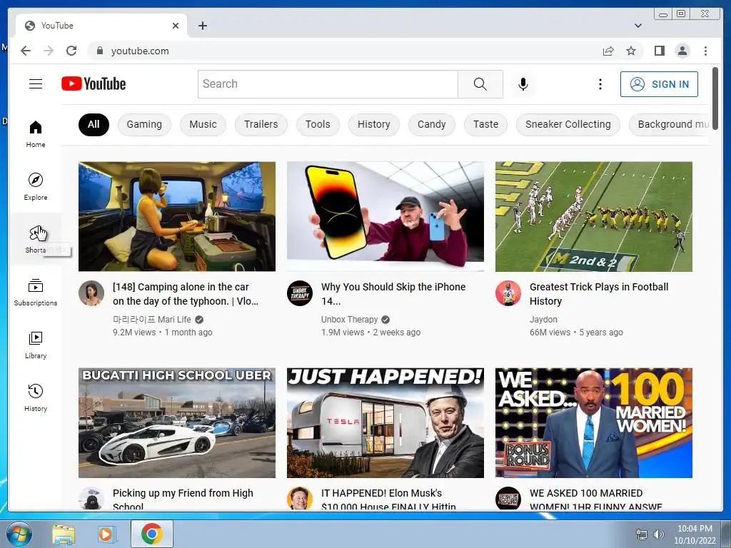
Task: Play the Tesla JUST HAPPENED thumbnail
Action: [x=385, y=422]
